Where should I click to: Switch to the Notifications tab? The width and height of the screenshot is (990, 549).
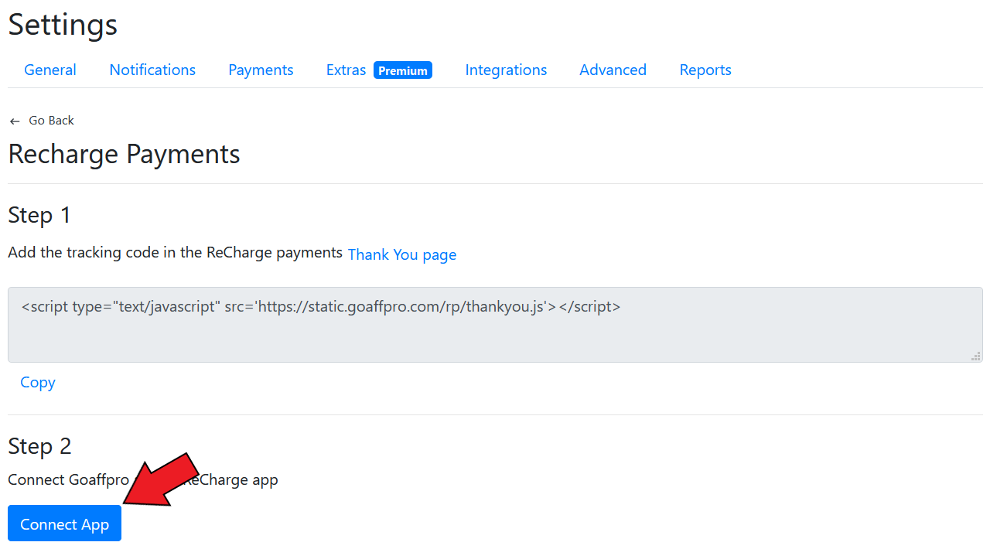click(x=152, y=70)
